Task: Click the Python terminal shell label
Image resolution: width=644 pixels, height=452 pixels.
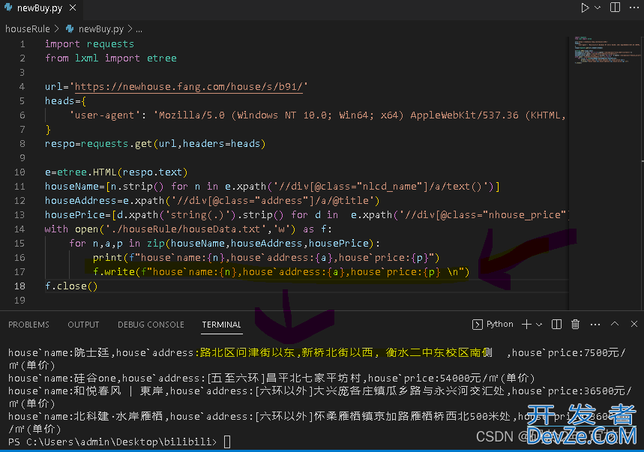Action: [x=499, y=324]
